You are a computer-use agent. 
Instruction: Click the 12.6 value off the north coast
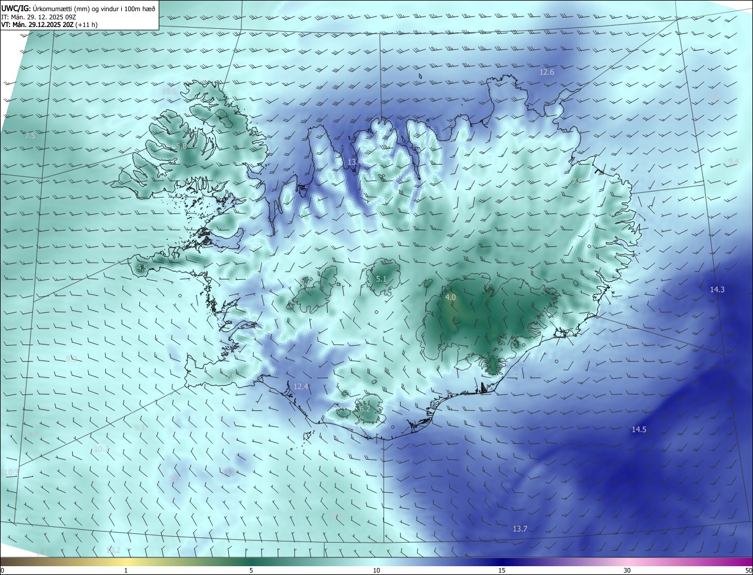point(547,72)
